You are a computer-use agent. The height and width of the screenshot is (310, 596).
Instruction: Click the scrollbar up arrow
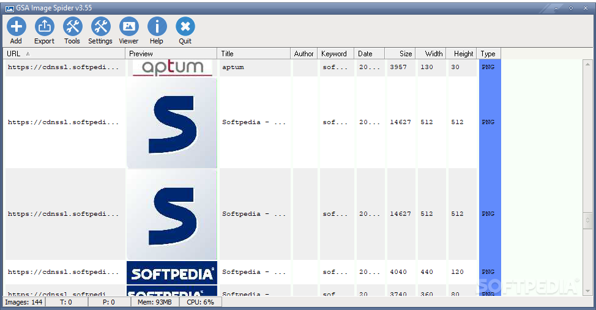pyautogui.click(x=587, y=64)
